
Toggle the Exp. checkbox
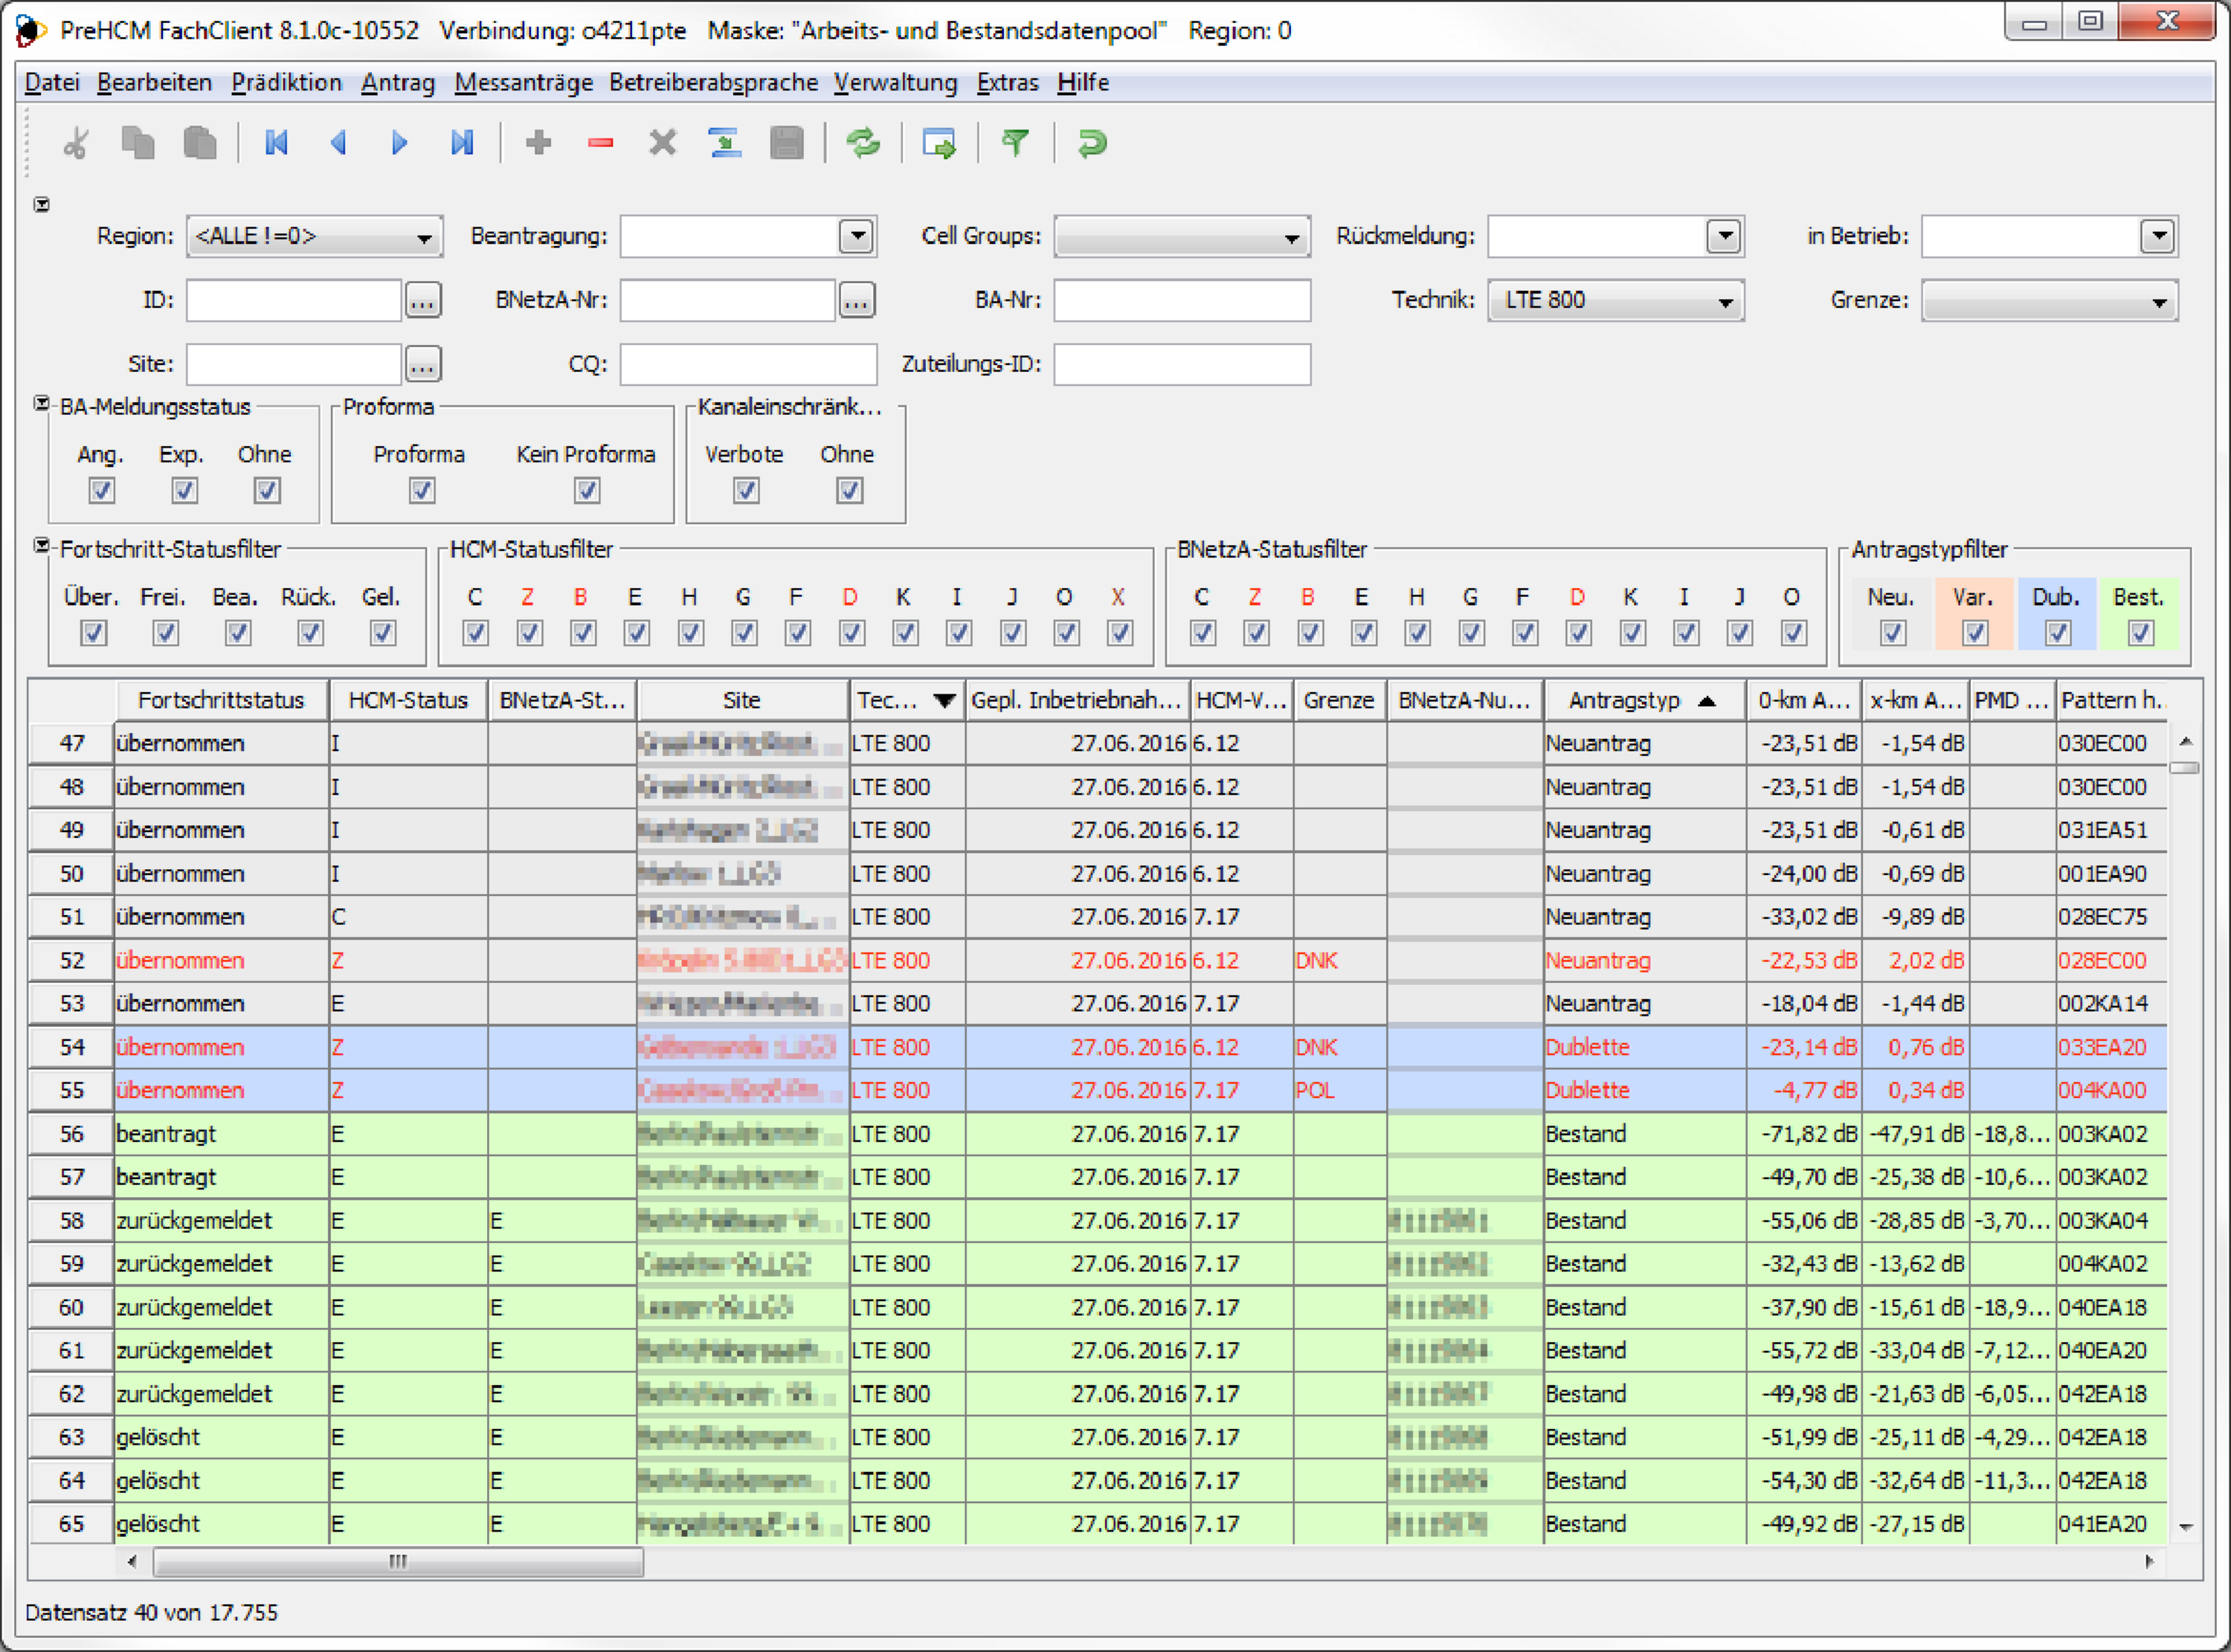[x=184, y=490]
